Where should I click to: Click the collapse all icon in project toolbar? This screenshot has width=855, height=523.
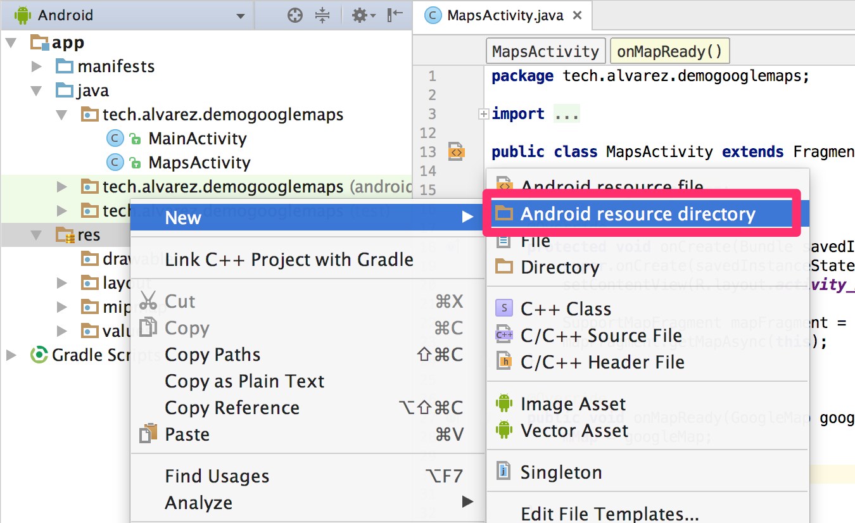click(323, 16)
